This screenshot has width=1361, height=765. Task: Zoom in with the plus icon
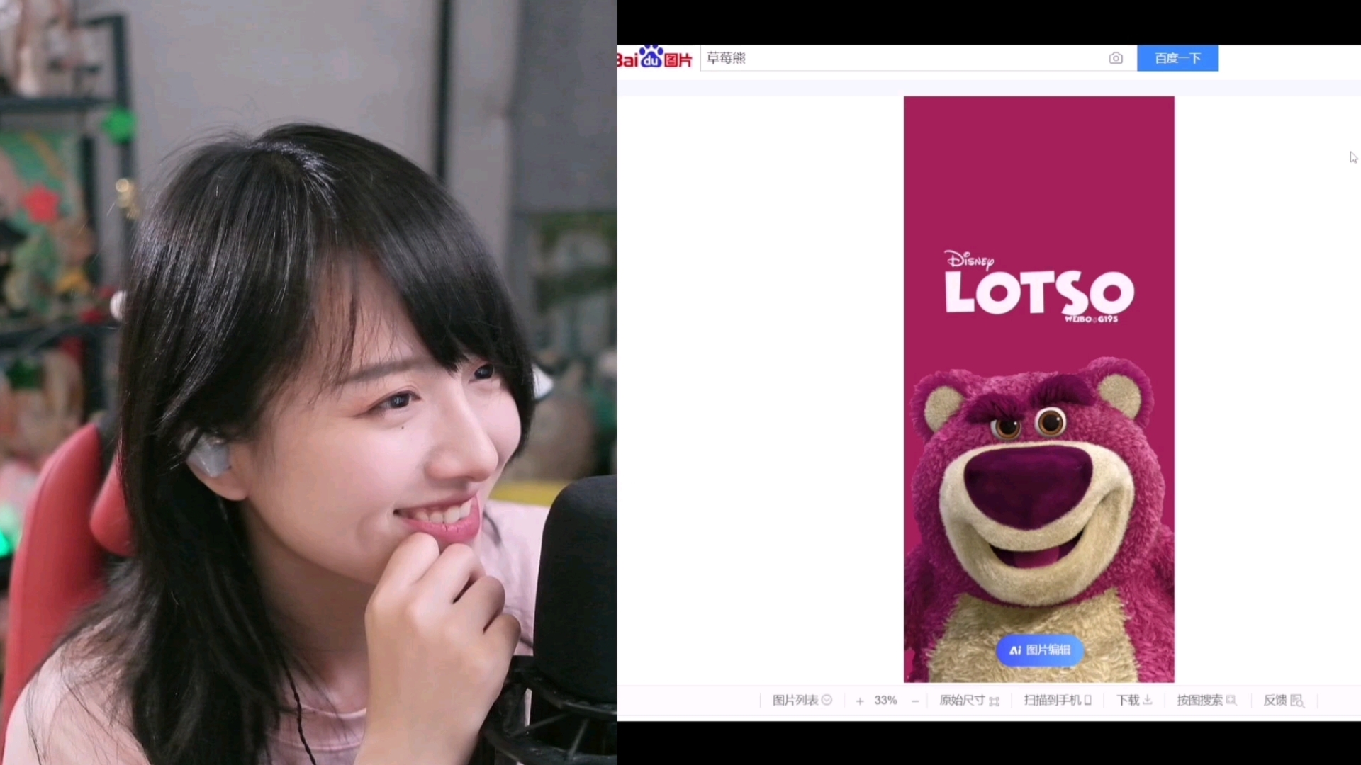pyautogui.click(x=860, y=701)
